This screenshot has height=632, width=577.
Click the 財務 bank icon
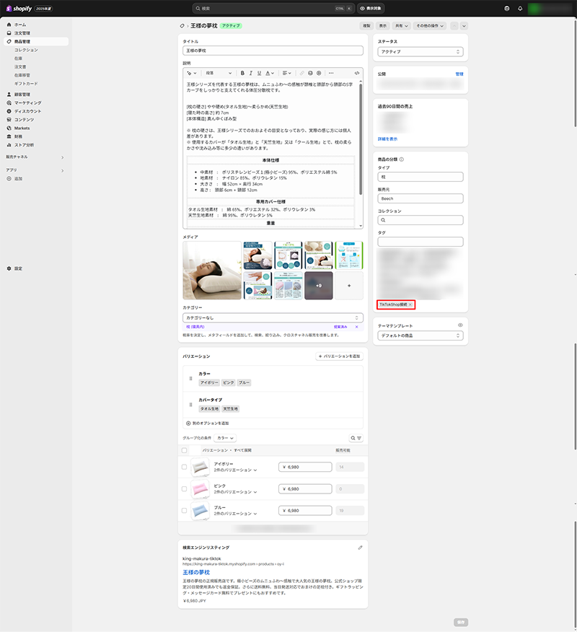click(9, 136)
